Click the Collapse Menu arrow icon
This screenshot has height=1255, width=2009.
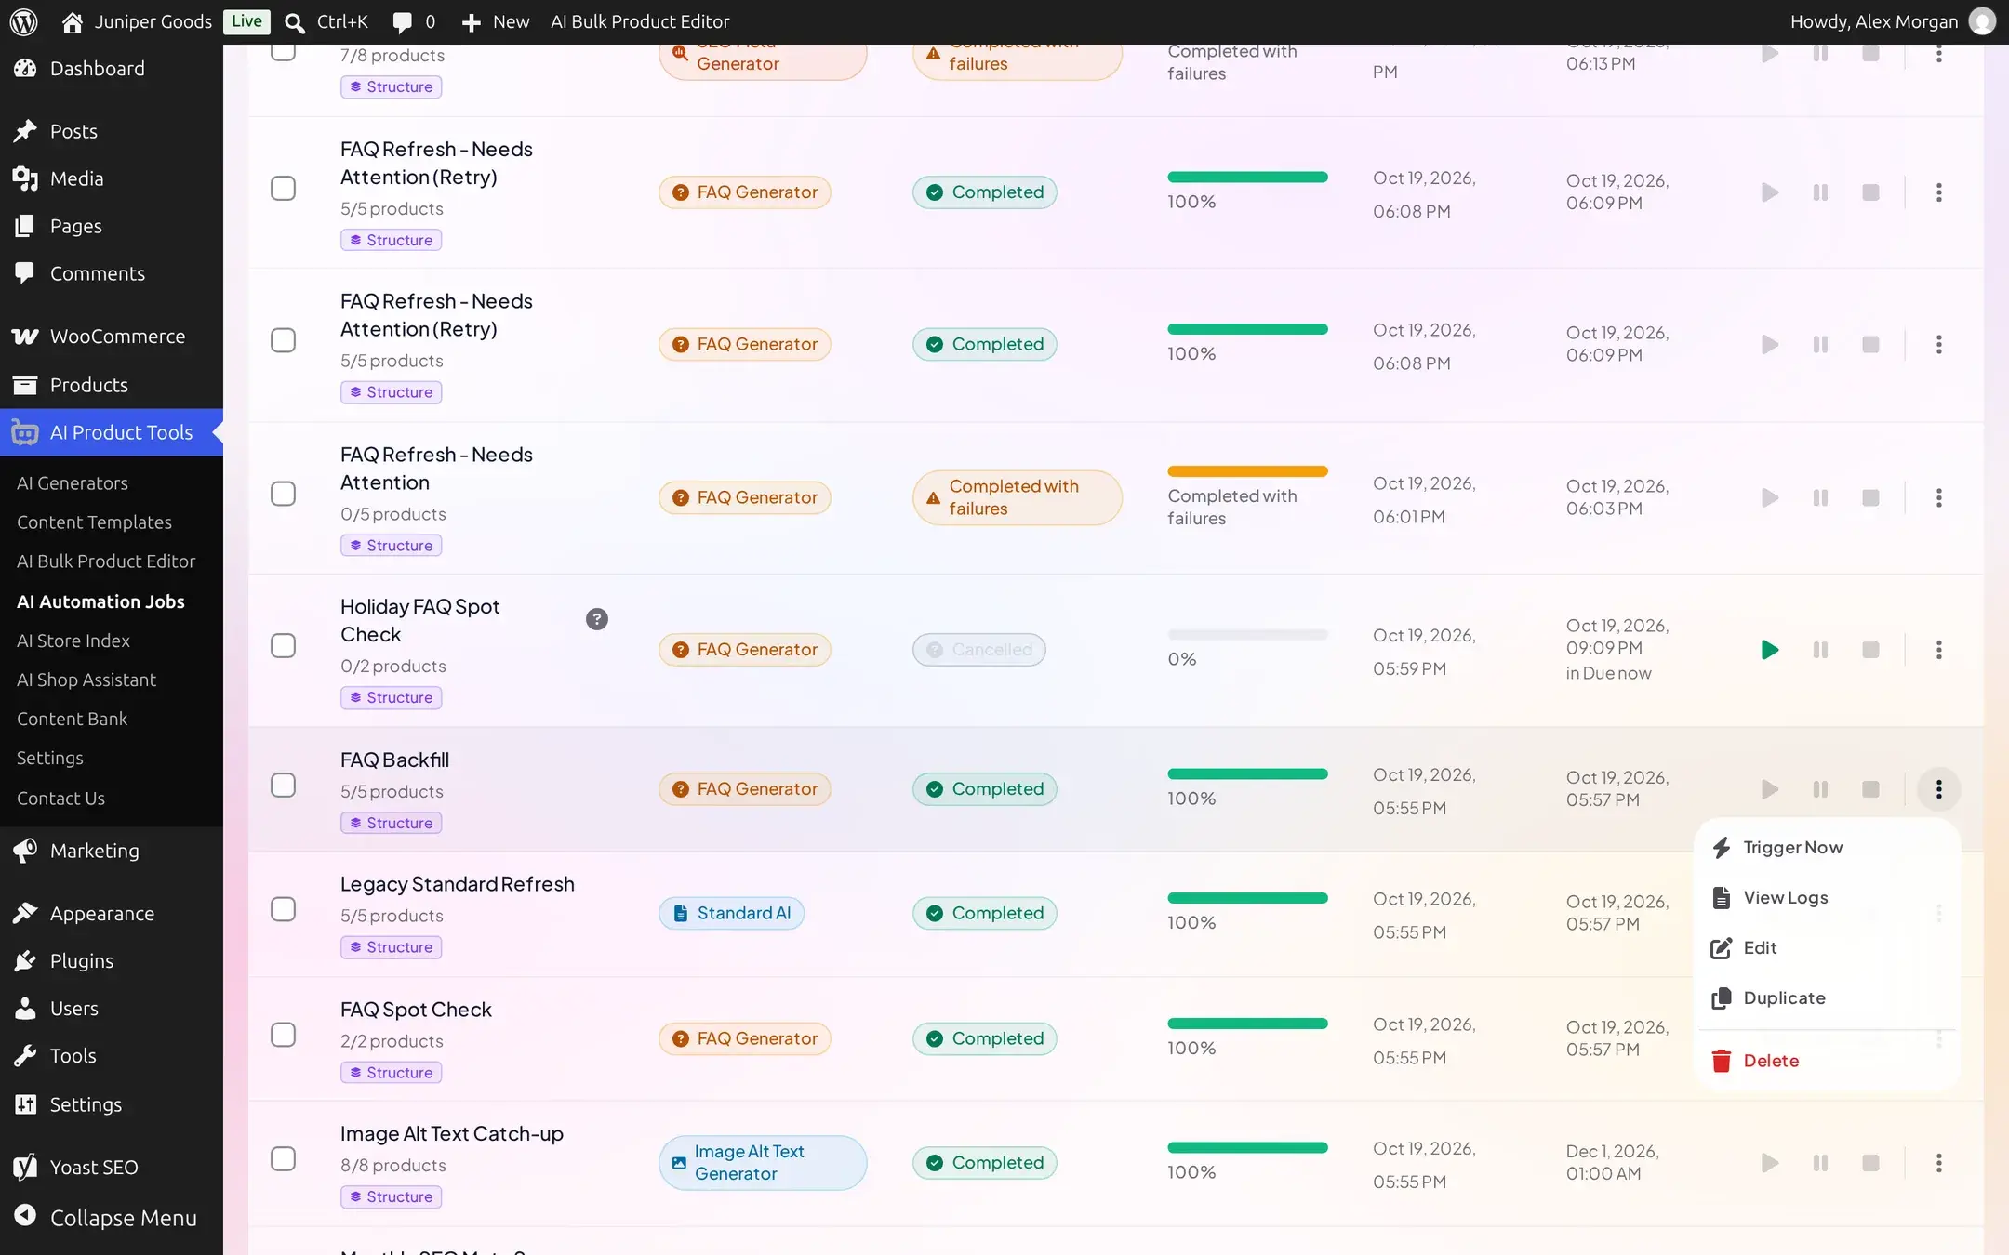(x=25, y=1217)
